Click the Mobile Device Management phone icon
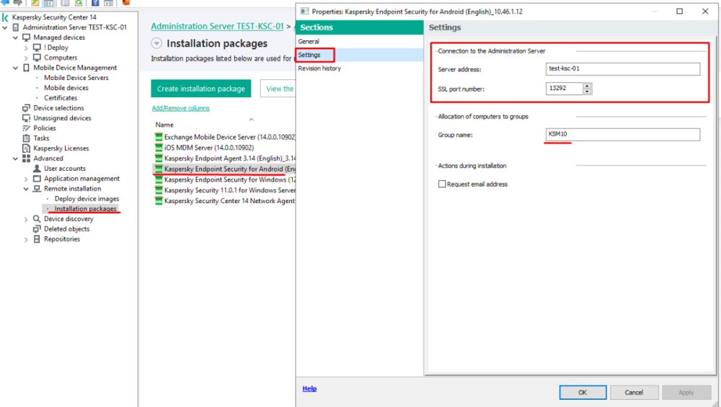The height and width of the screenshot is (407, 721). pyautogui.click(x=26, y=68)
